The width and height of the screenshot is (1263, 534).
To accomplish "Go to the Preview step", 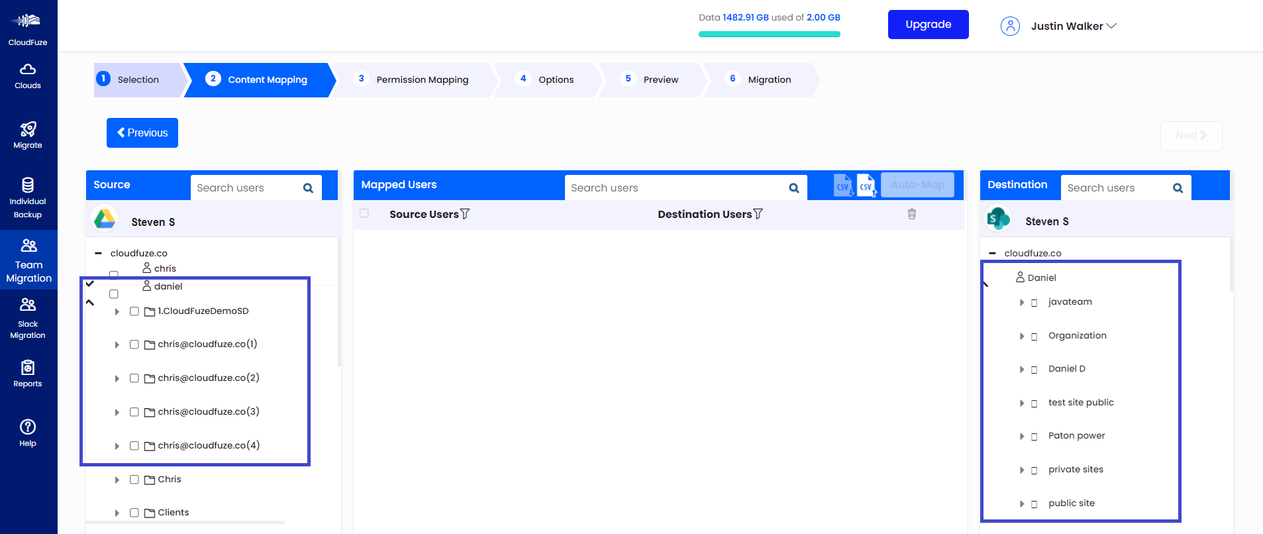I will [652, 80].
